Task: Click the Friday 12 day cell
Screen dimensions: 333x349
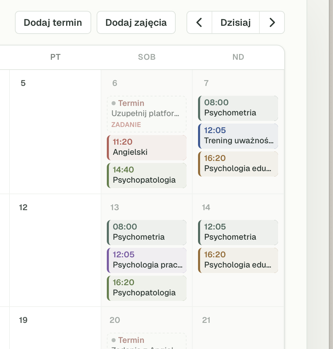Action: tap(55, 250)
